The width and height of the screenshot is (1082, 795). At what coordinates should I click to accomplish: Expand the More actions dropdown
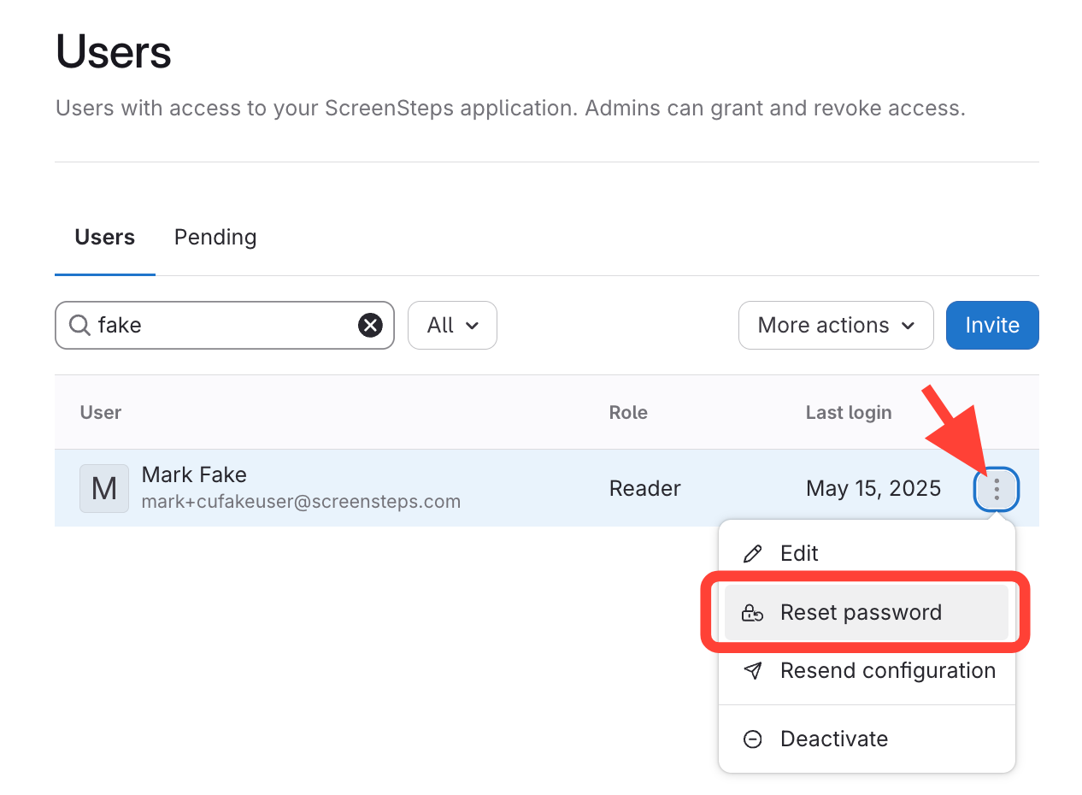coord(835,325)
